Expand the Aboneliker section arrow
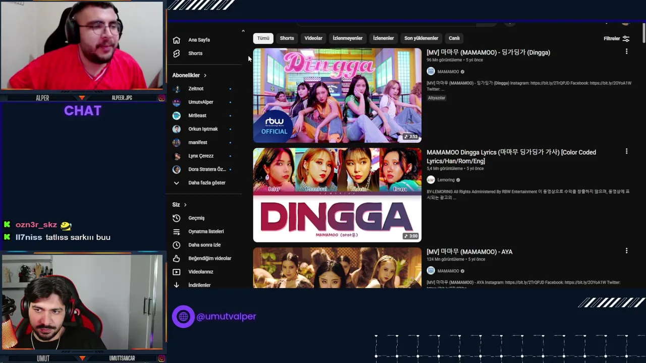 205,76
